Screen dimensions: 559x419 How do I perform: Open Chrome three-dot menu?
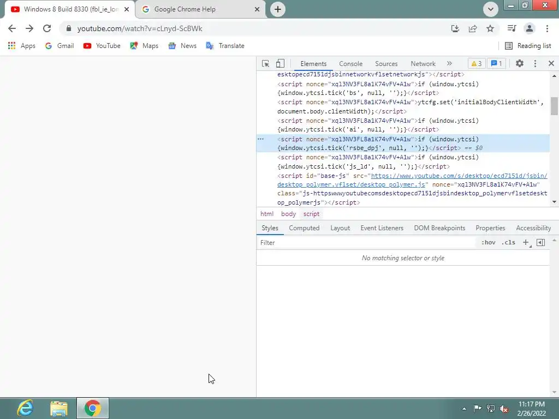547,28
